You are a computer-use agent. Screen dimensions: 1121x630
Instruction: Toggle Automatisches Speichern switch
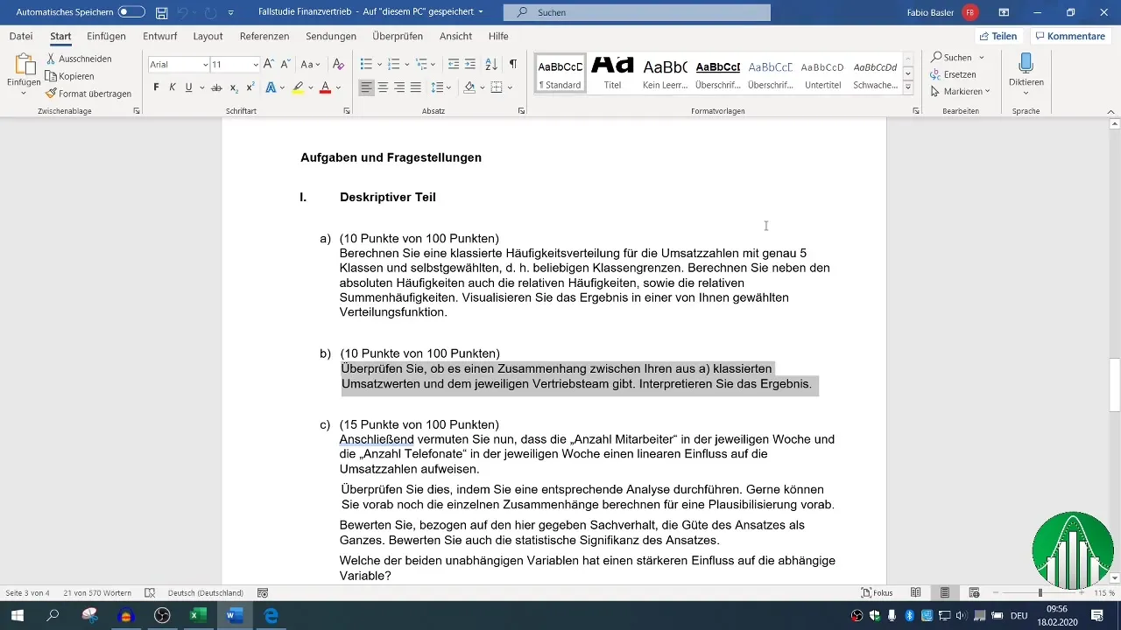pos(131,12)
